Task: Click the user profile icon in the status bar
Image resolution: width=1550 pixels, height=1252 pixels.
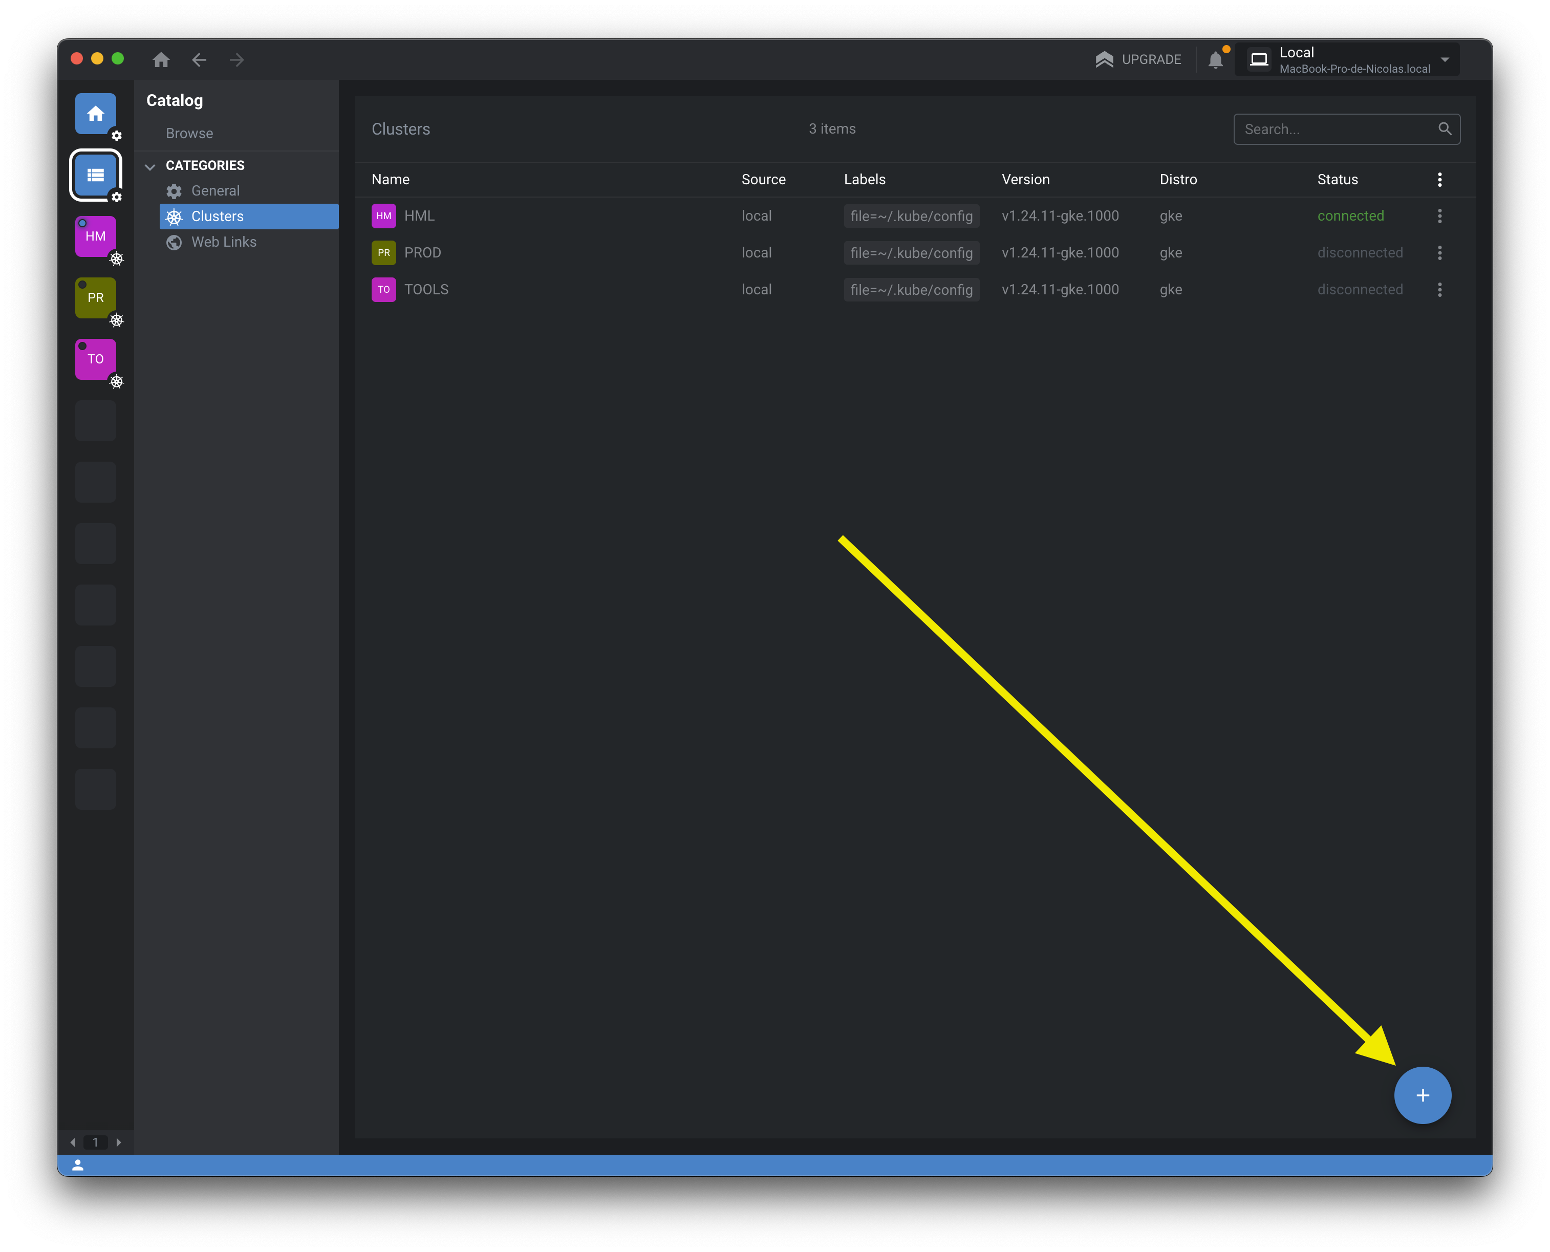Action: point(78,1165)
